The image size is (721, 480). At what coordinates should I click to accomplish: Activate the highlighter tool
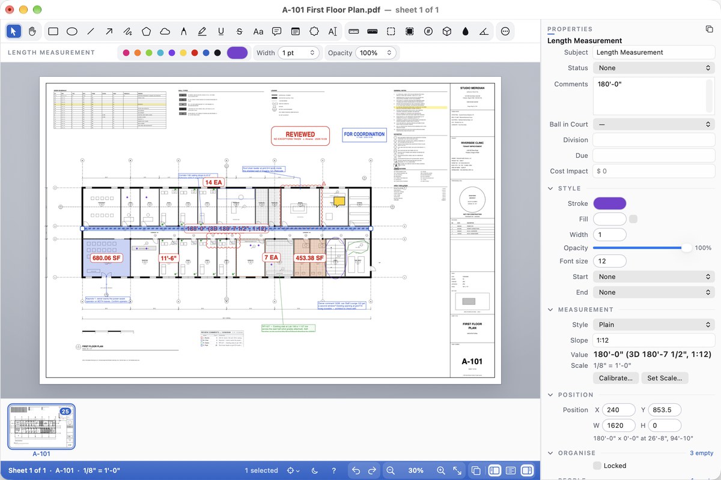pos(202,31)
